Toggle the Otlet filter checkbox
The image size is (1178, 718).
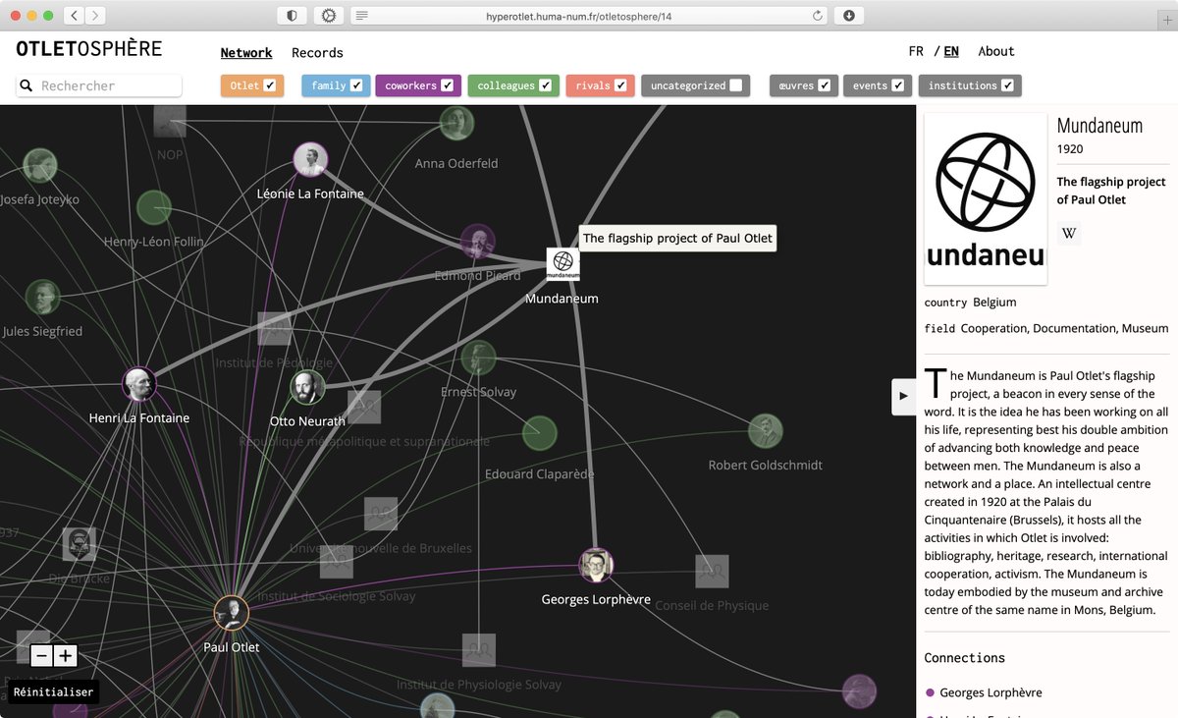coord(270,85)
